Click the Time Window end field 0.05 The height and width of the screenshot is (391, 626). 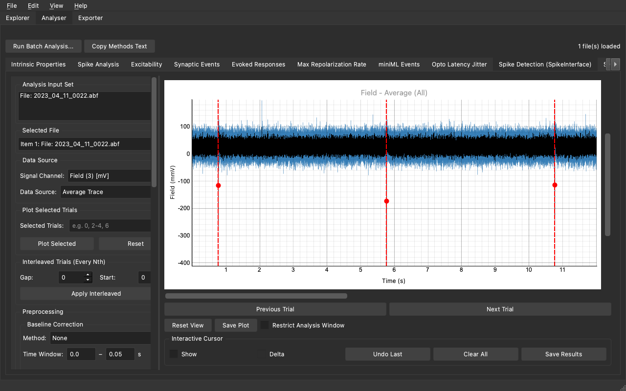[x=120, y=354]
